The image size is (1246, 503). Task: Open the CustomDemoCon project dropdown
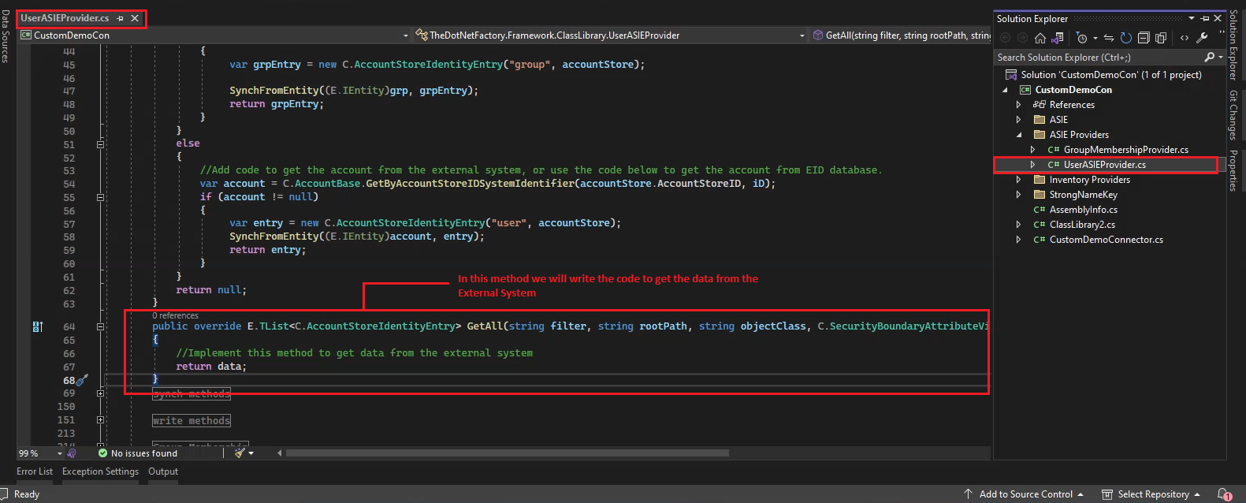[x=405, y=35]
